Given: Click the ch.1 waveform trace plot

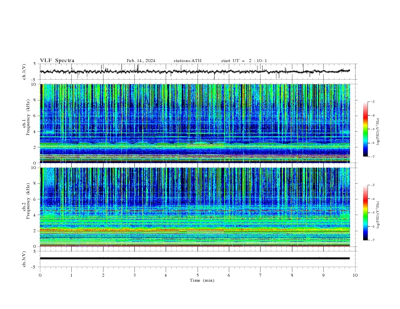Looking at the screenshot, I should pos(194,72).
